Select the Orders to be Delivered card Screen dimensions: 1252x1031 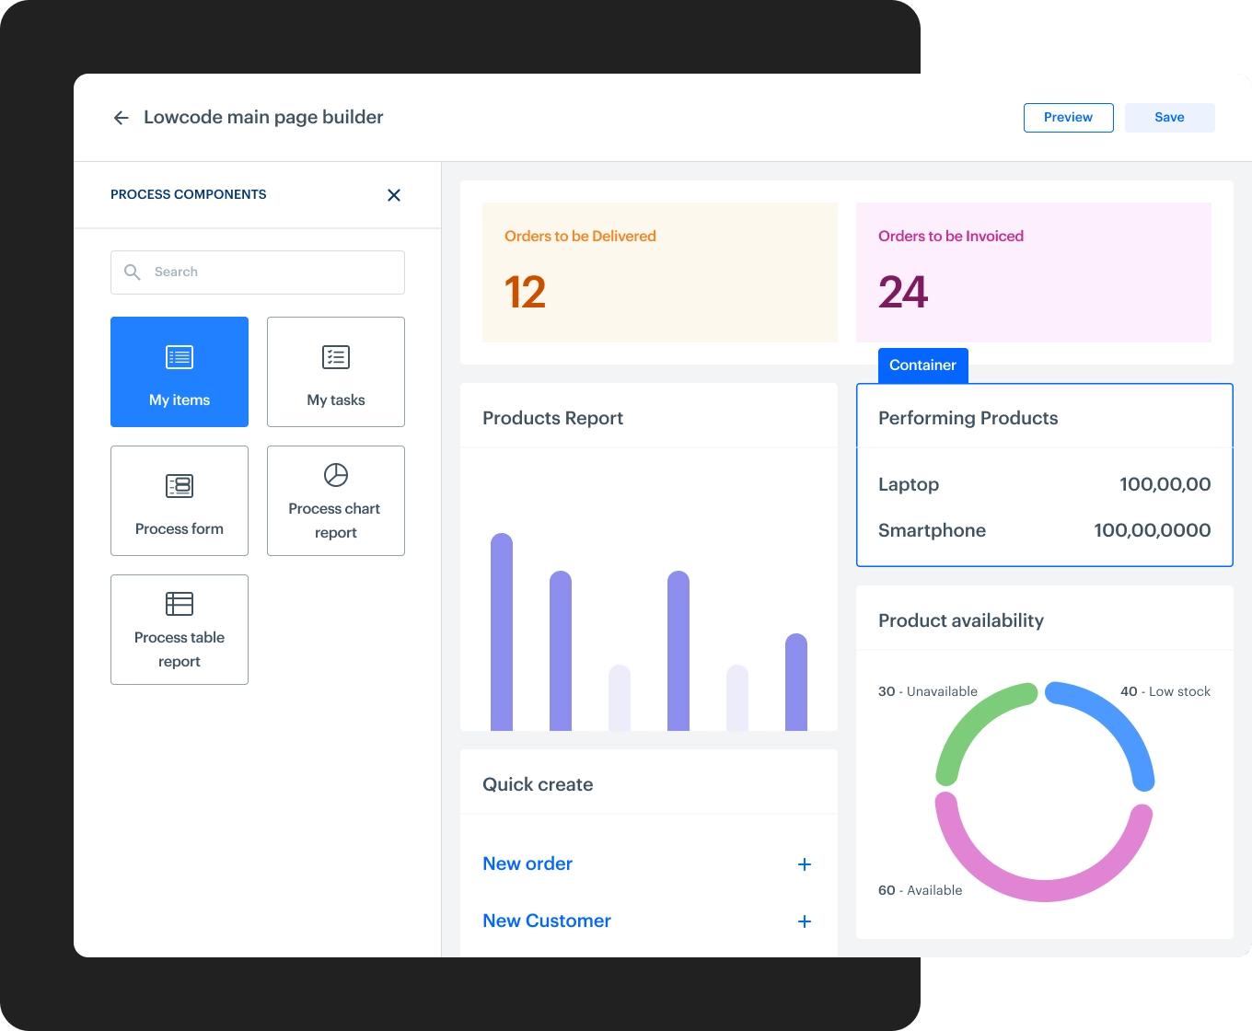pyautogui.click(x=660, y=272)
